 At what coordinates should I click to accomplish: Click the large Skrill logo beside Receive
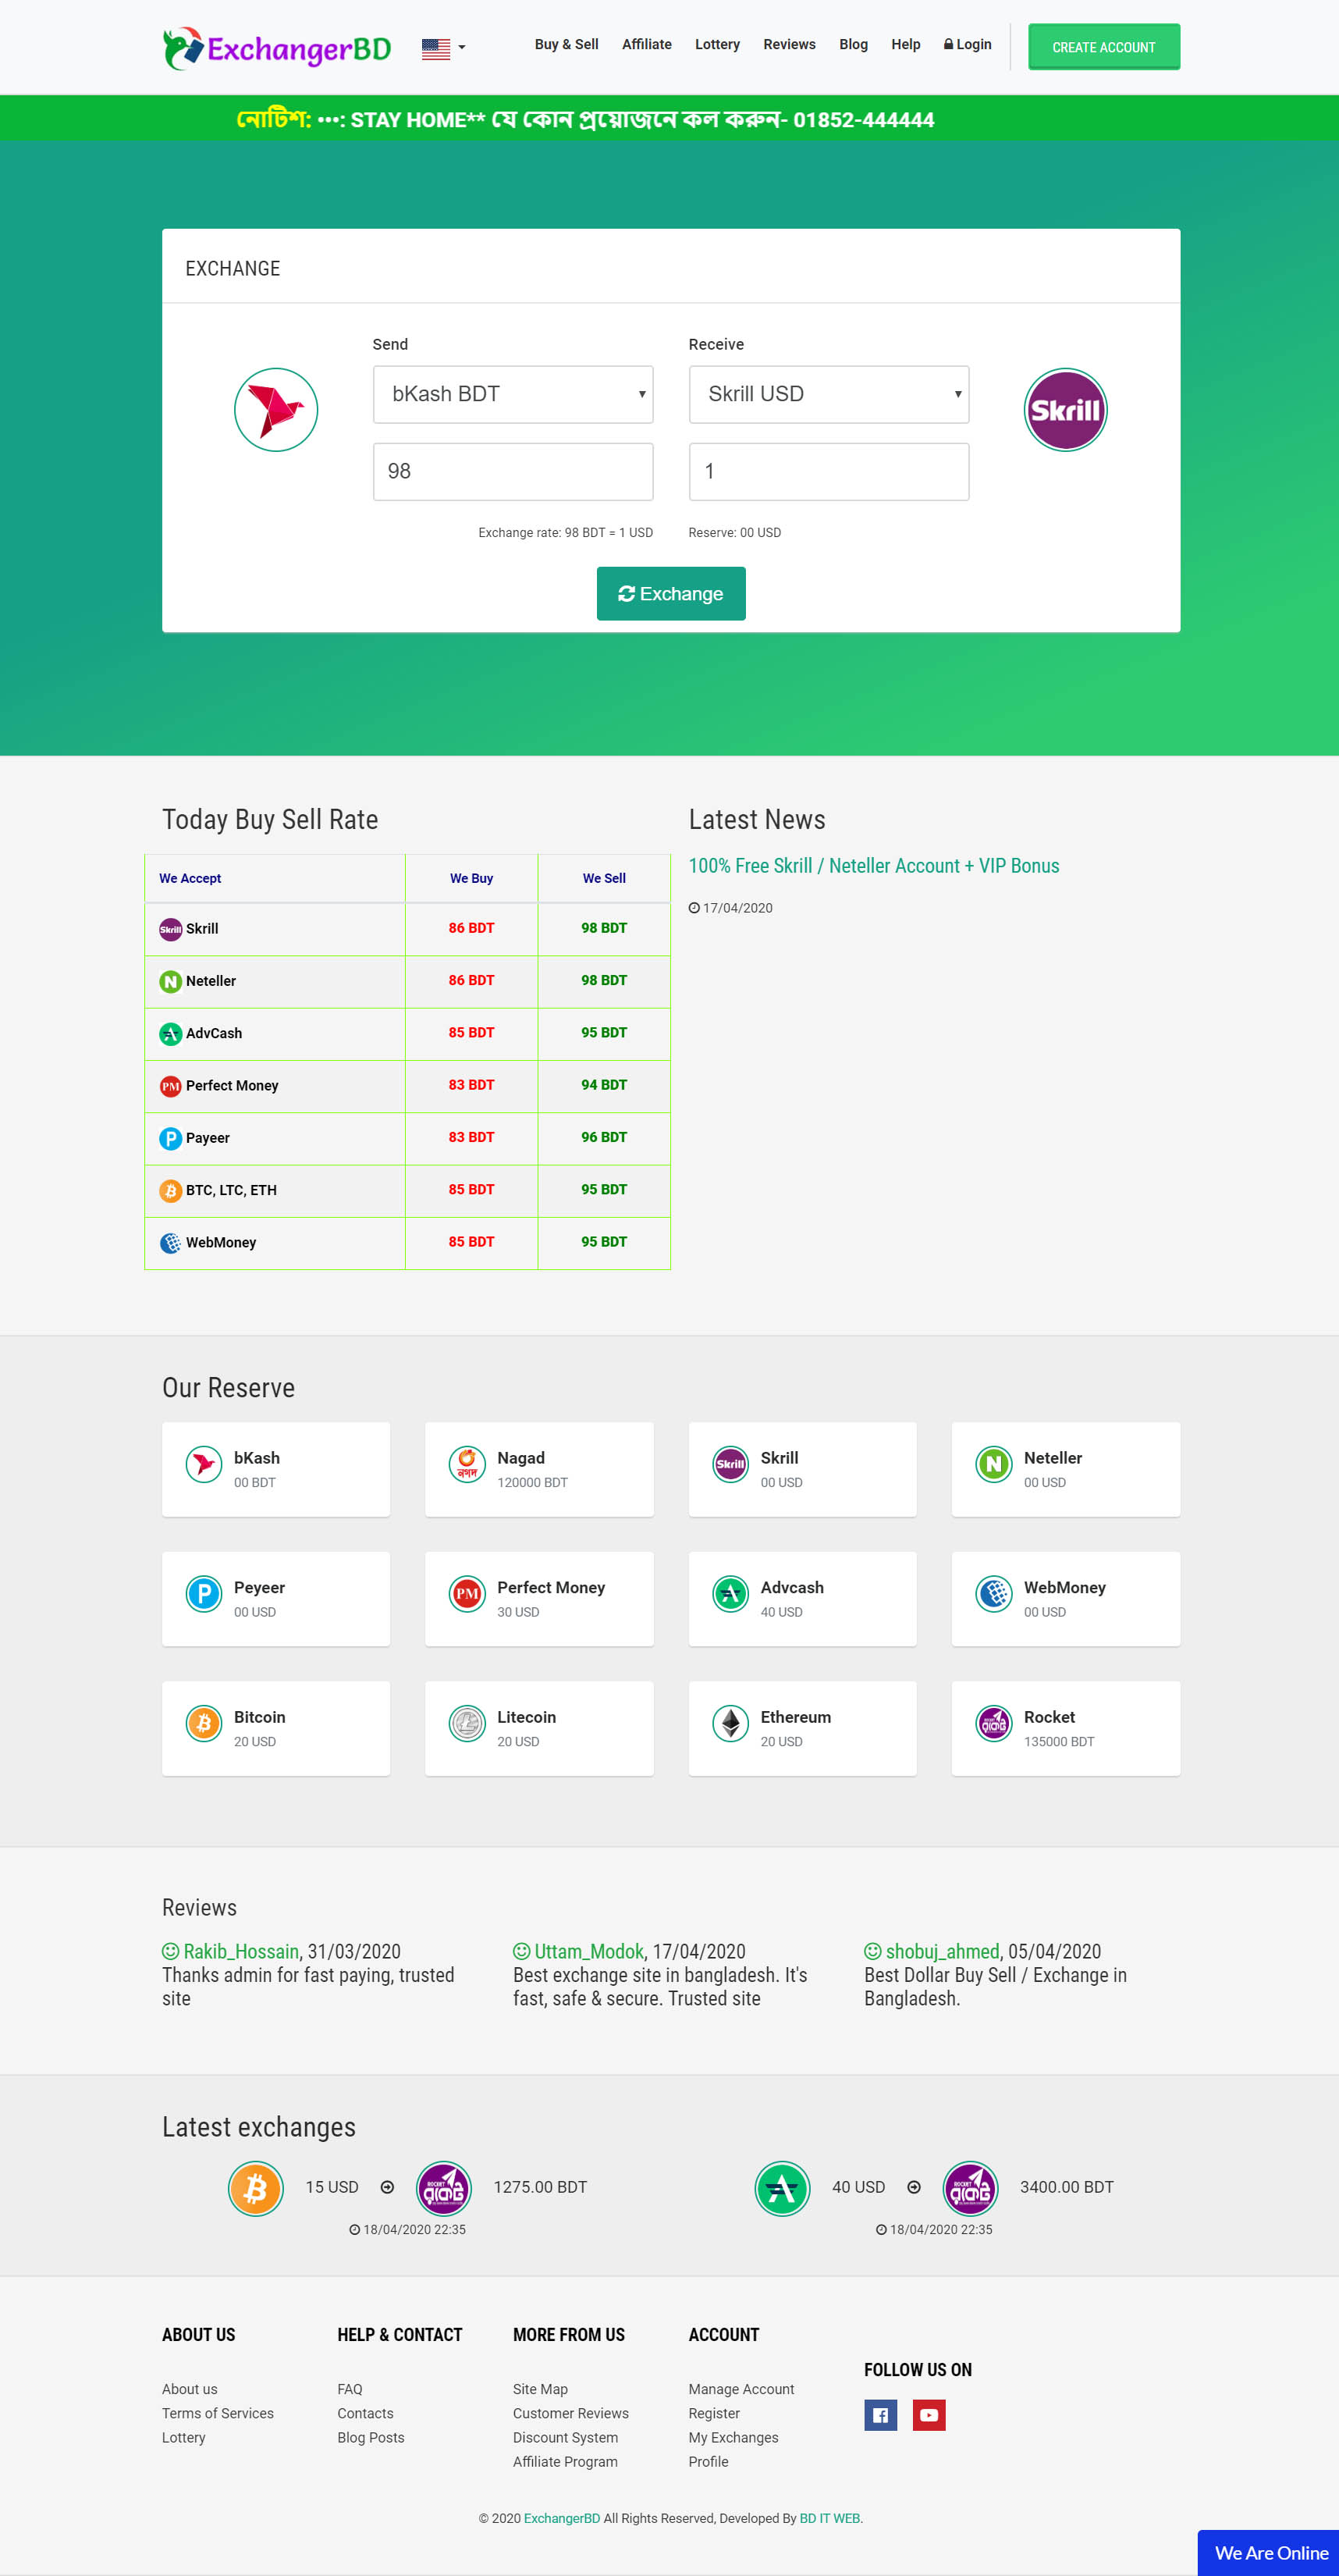[1065, 410]
